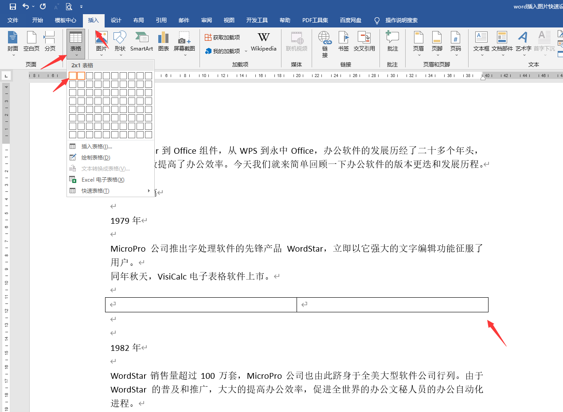Choose 插入表格 from the table menu

[97, 147]
